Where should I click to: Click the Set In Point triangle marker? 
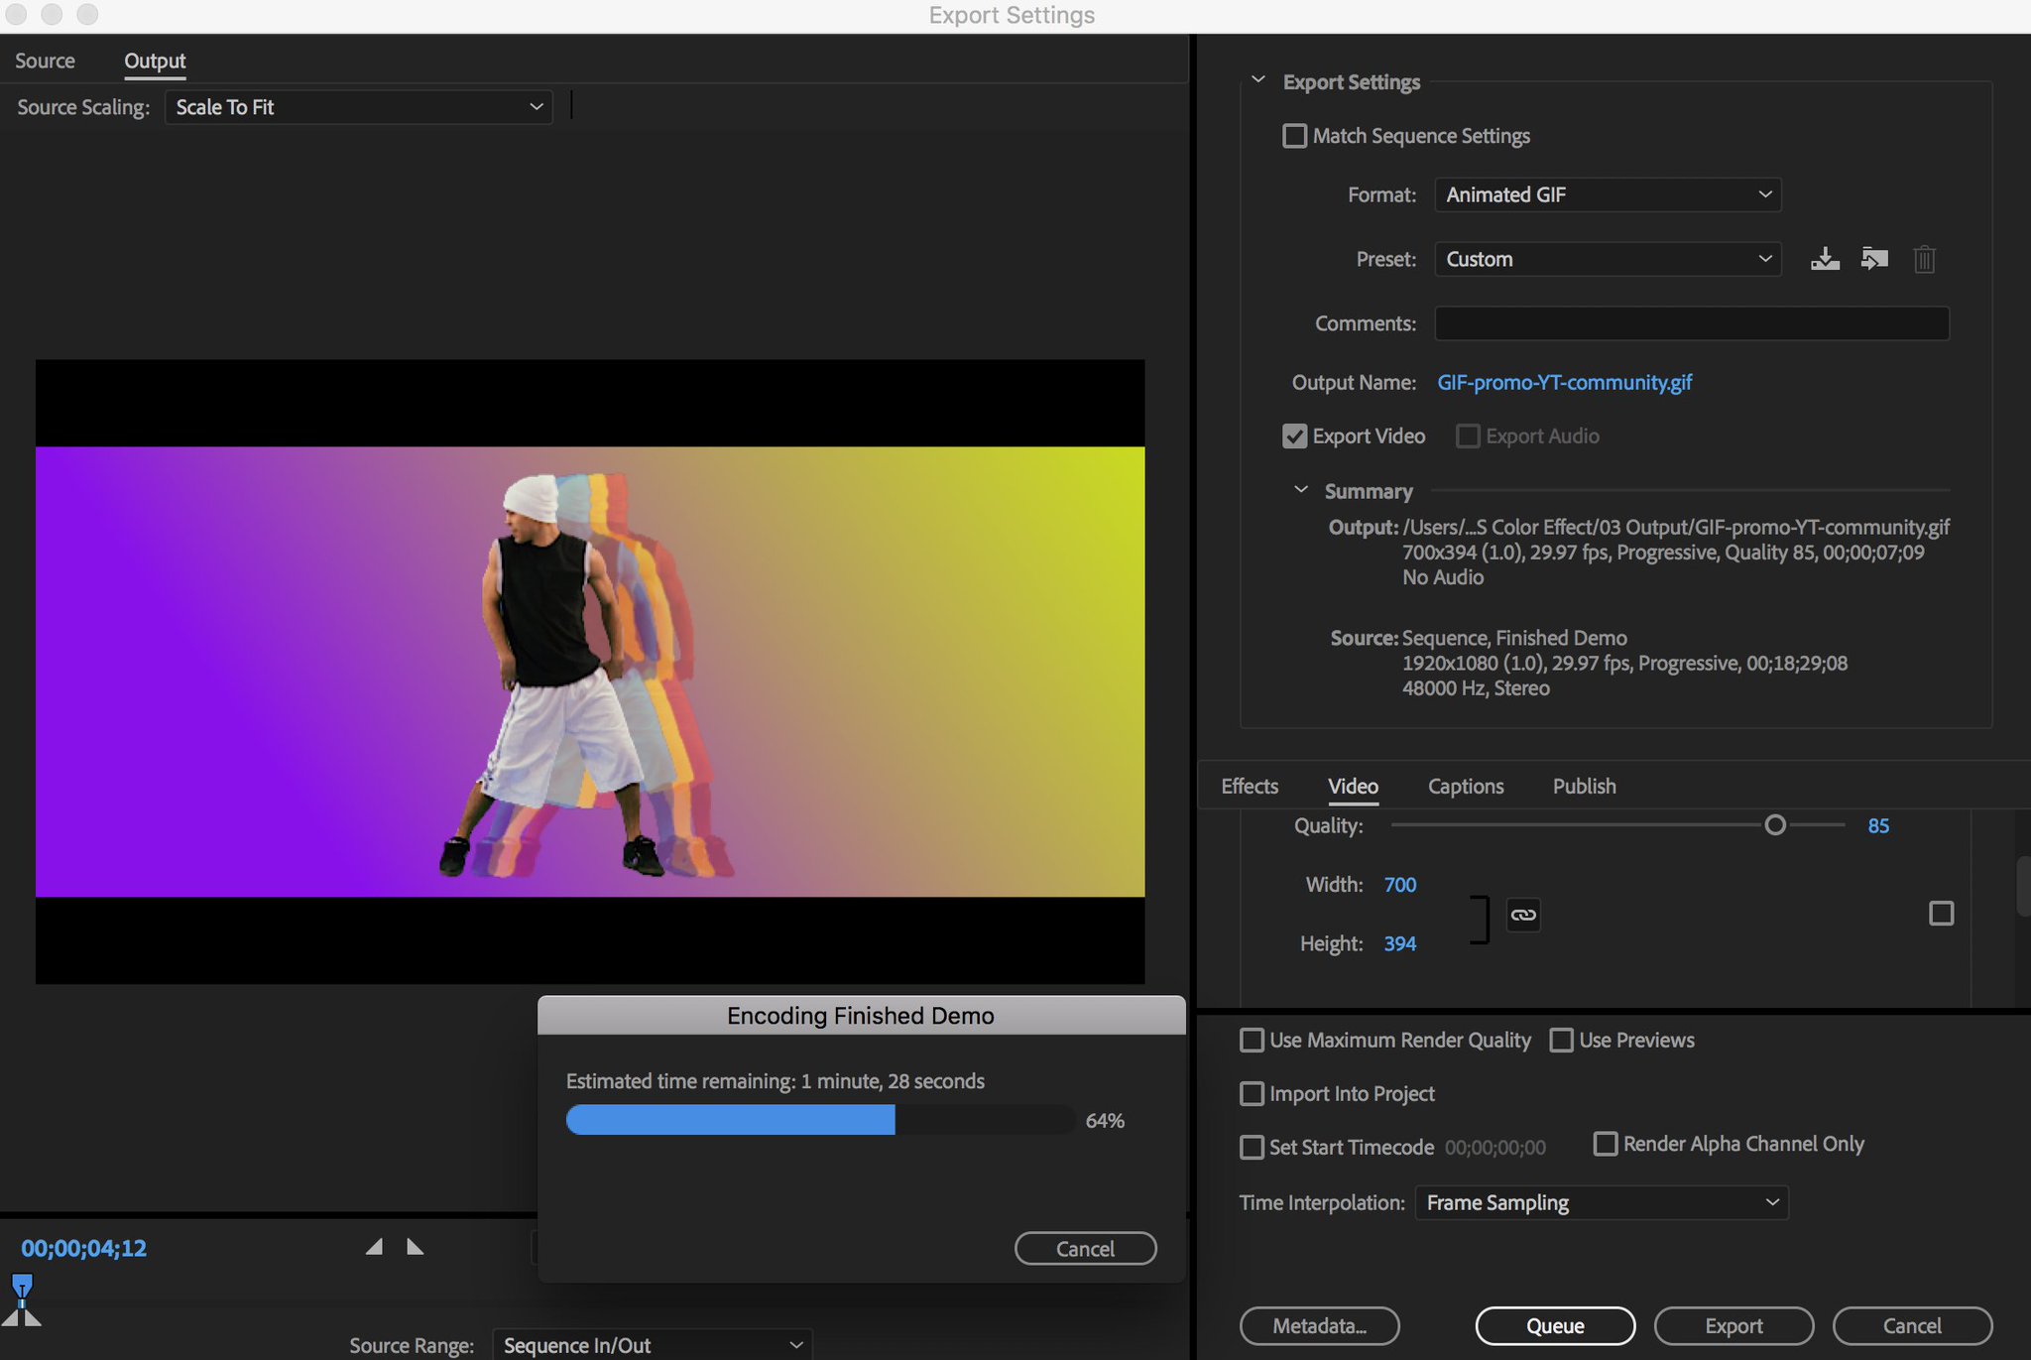tap(374, 1247)
